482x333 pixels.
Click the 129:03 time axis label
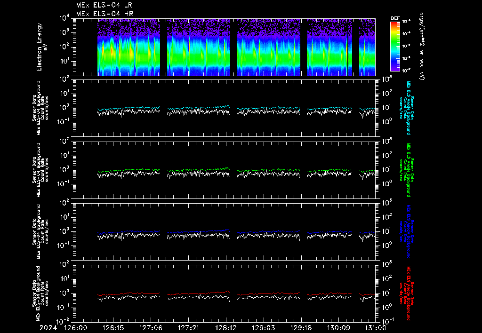click(x=263, y=328)
